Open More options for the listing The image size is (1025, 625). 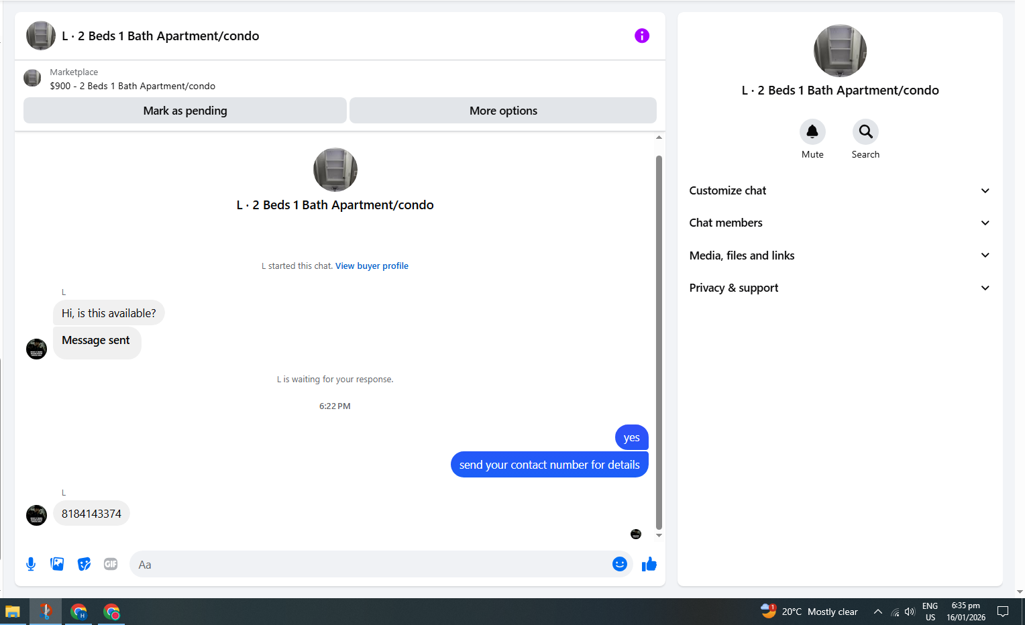503,111
